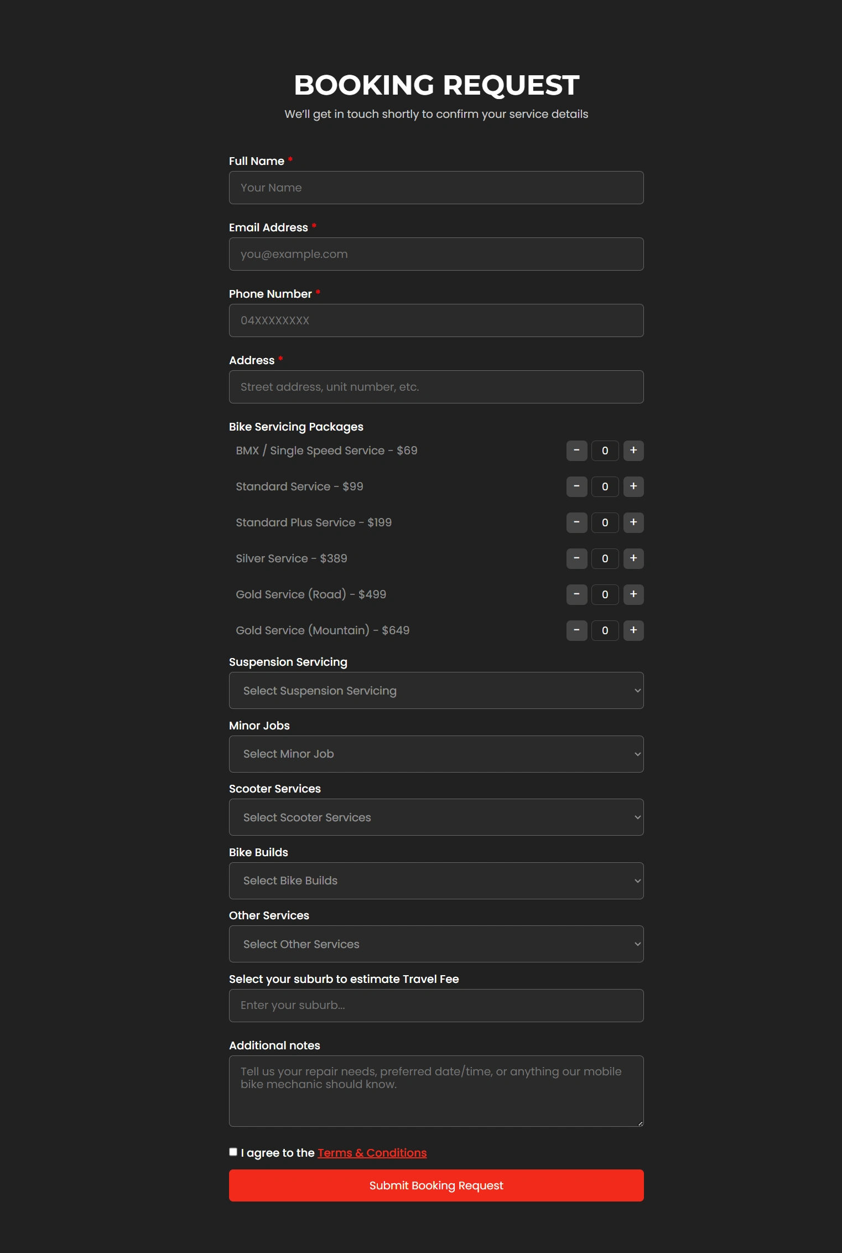
Task: Reduce Gold Service (Road) quantity
Action: click(x=576, y=594)
